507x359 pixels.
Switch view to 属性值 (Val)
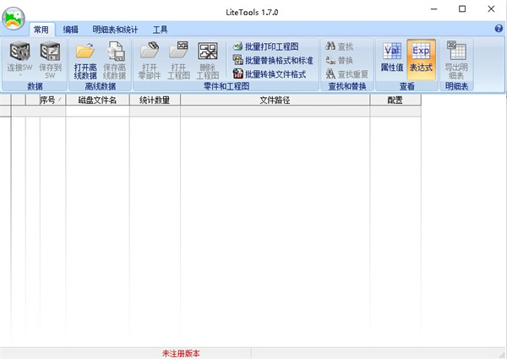click(x=392, y=60)
